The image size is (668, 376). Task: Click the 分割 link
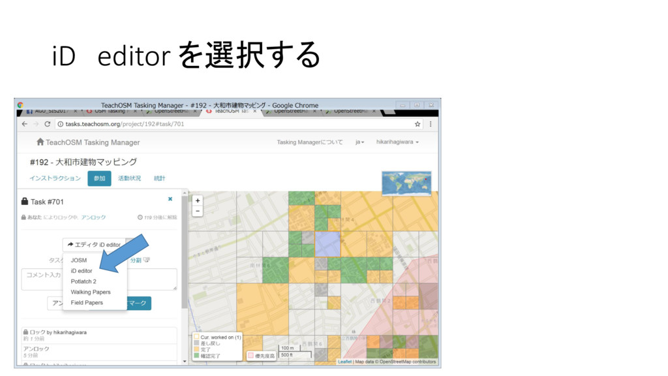pos(136,260)
